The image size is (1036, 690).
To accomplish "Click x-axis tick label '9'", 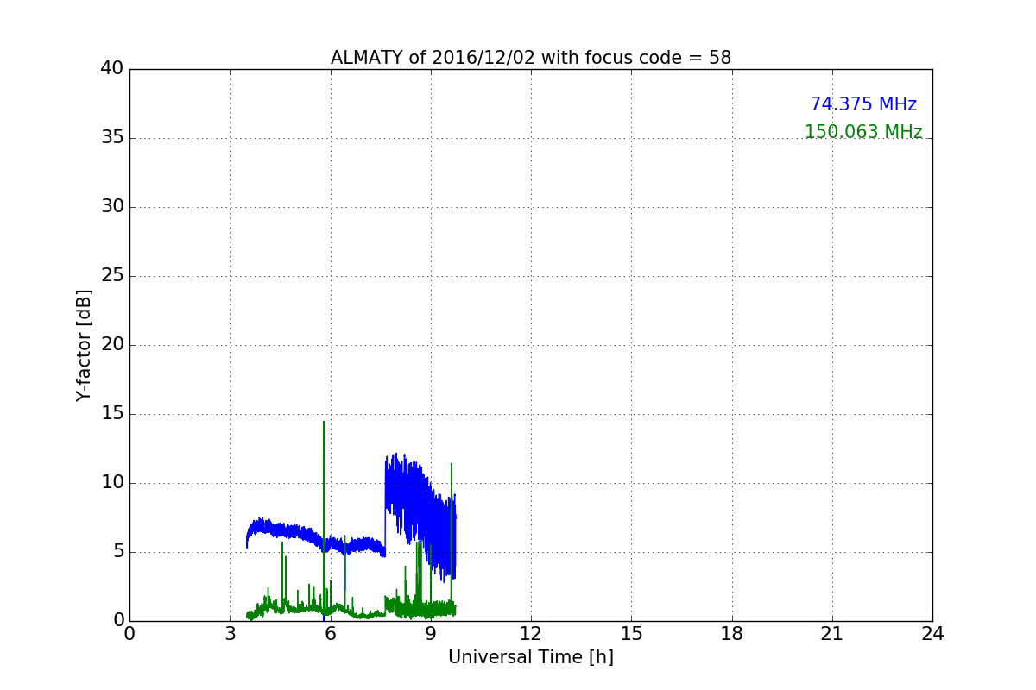I will pos(431,634).
